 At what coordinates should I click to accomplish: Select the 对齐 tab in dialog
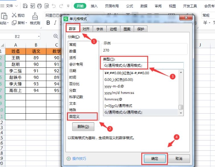(86, 29)
